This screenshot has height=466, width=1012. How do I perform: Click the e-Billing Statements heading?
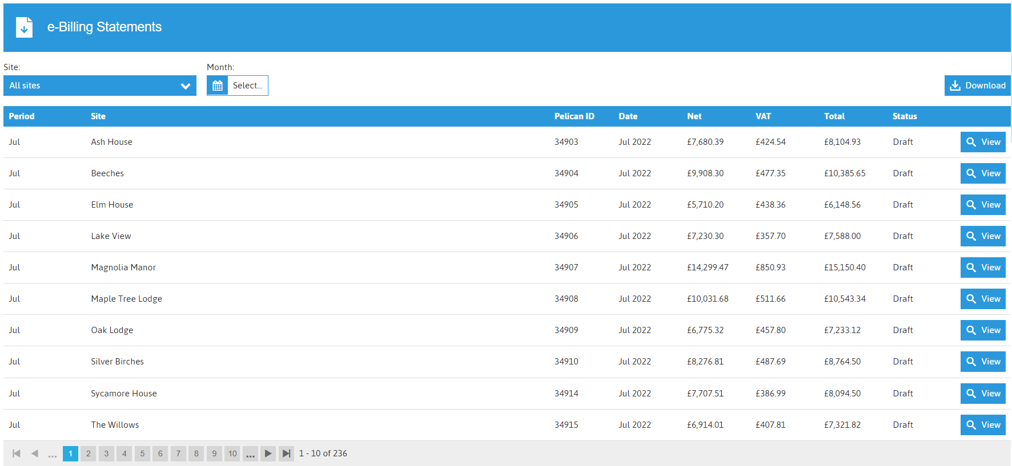coord(105,27)
